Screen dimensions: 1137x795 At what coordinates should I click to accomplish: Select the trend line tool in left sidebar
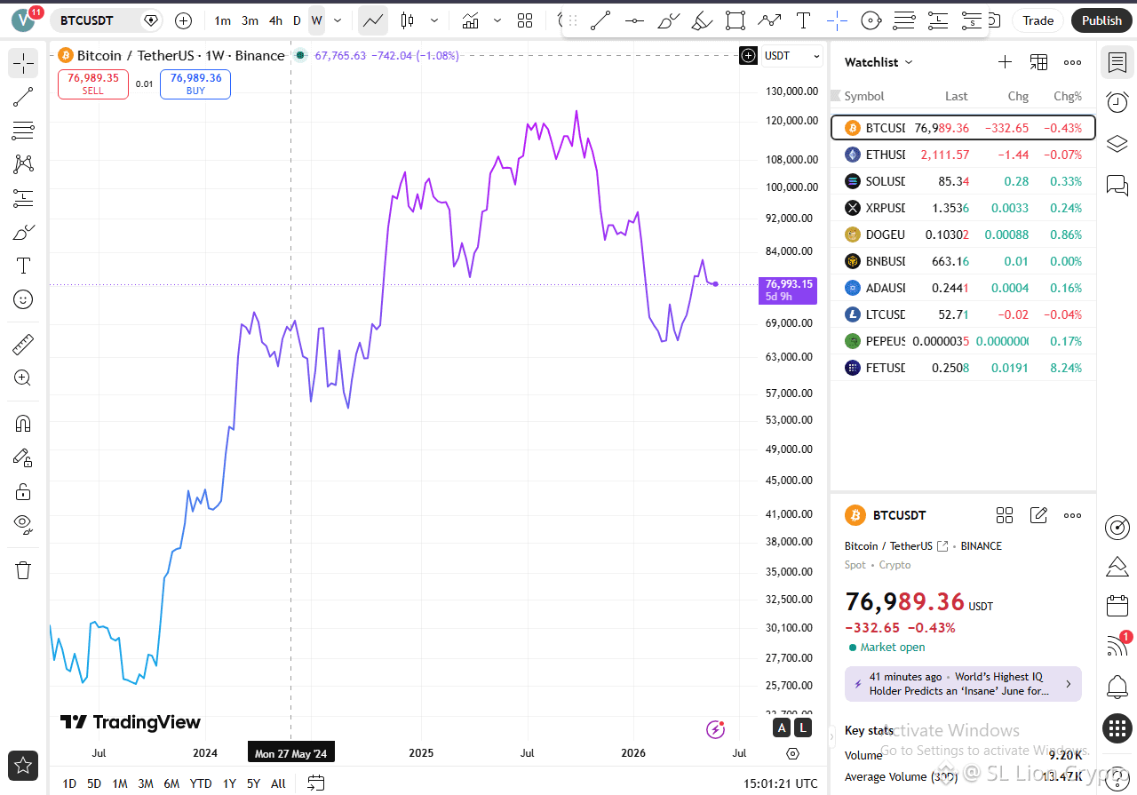coord(23,97)
